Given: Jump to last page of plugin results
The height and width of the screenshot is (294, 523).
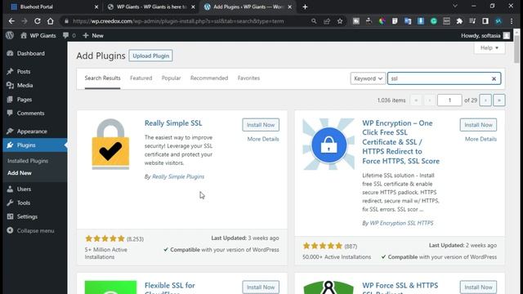Looking at the screenshot, I should coord(499,100).
